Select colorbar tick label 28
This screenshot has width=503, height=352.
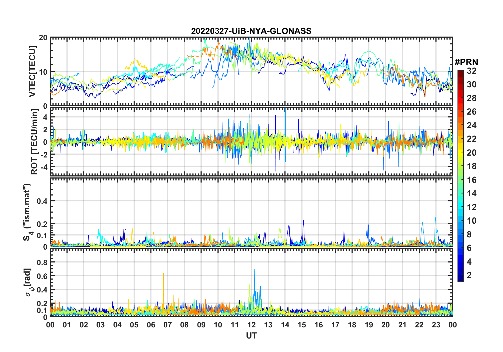[x=472, y=98]
